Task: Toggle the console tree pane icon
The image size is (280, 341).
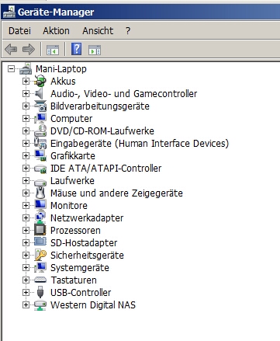Action: click(53, 50)
